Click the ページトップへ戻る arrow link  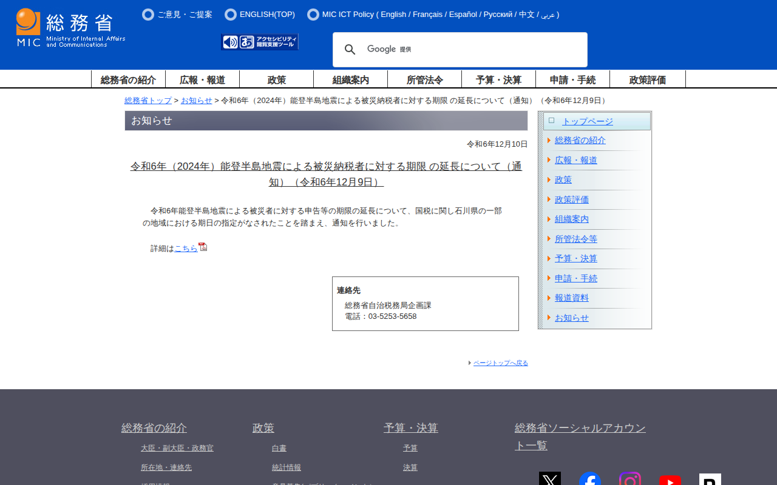(500, 363)
